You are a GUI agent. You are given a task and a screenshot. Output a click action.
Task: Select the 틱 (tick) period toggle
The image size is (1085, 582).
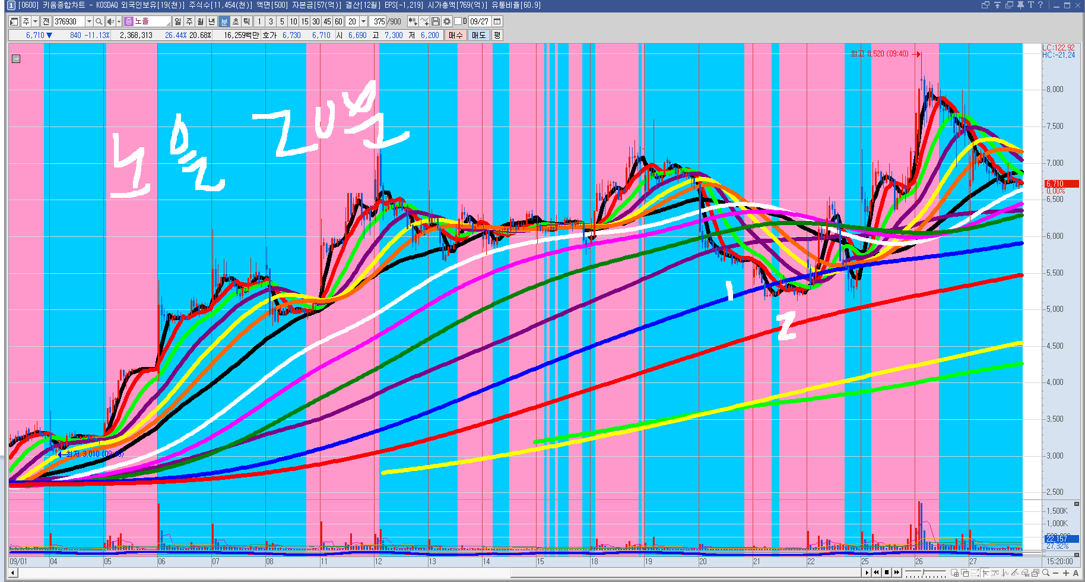(247, 21)
